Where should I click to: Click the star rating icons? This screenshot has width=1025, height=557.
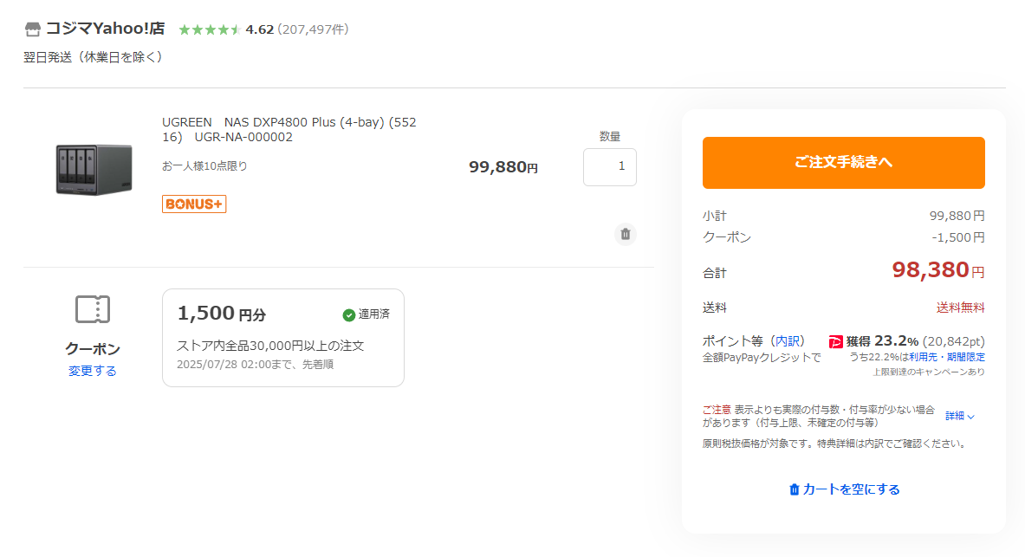(209, 29)
